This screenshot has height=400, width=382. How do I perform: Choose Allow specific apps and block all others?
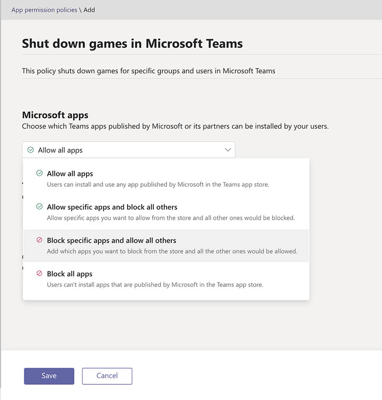point(166,212)
